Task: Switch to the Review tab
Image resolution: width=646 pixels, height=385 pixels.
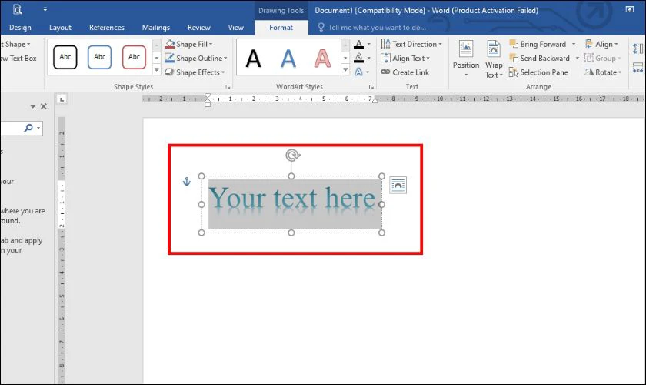Action: tap(199, 28)
